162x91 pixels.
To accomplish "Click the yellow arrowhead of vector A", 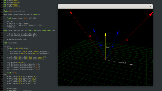I will point(105,35).
